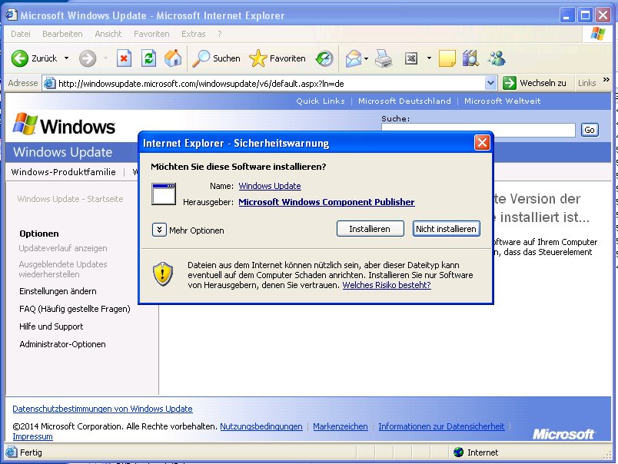Open Informationen zur Datensicherheit link
The height and width of the screenshot is (464, 618).
(441, 426)
